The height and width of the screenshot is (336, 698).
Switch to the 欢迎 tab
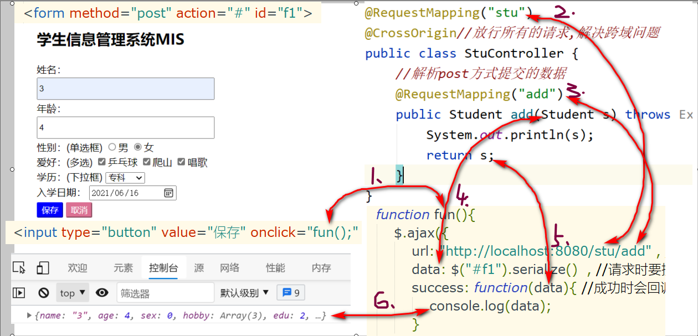[78, 268]
